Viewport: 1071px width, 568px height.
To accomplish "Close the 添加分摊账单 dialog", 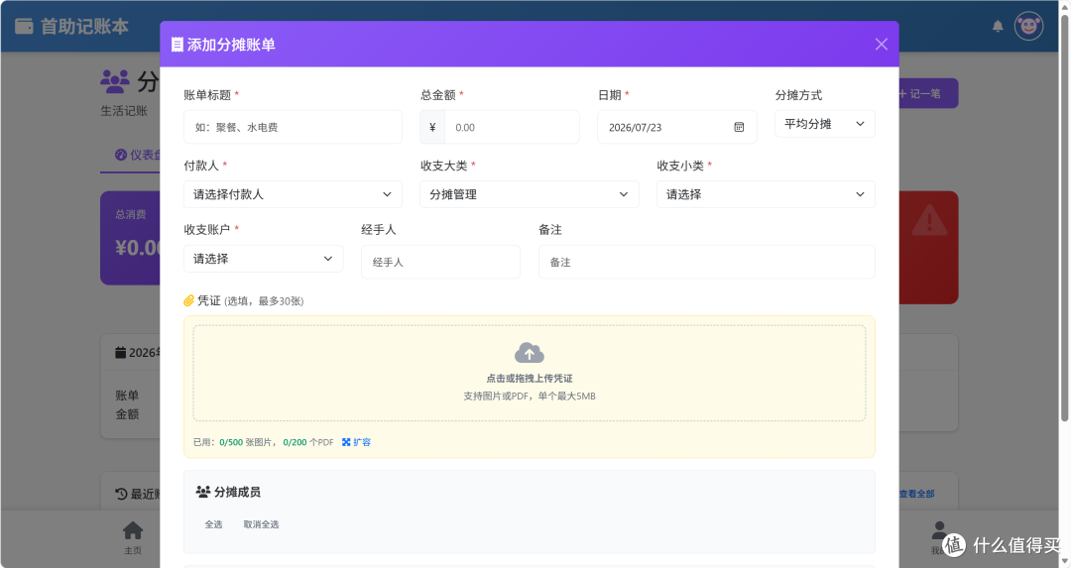I will (x=882, y=45).
